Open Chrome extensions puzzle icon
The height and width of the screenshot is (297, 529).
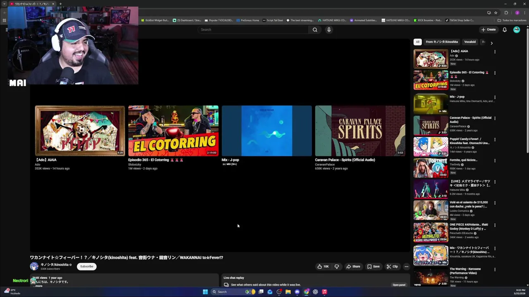click(x=506, y=12)
